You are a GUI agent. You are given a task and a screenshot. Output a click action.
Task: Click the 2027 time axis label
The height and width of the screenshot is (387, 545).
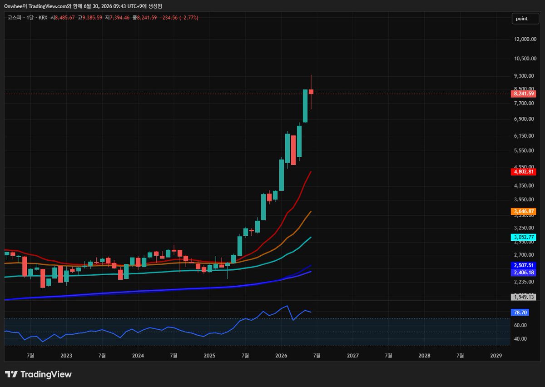pyautogui.click(x=353, y=355)
